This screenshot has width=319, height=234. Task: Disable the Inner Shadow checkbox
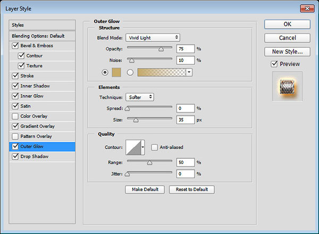[x=15, y=86]
